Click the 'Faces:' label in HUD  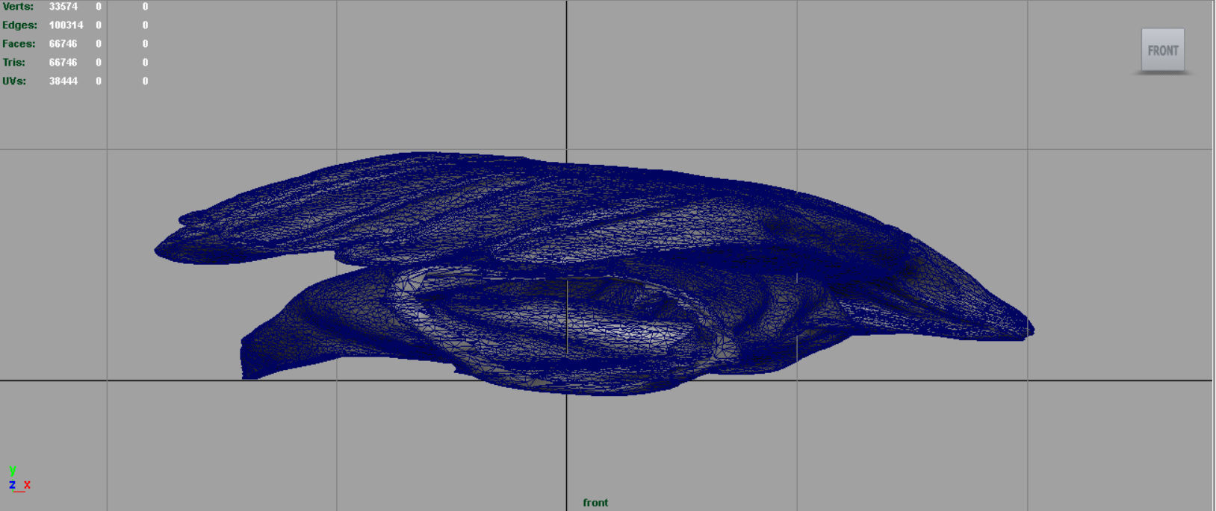[19, 44]
